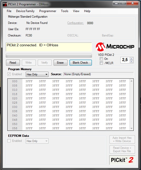Click the progress bar under the status box
The height and width of the screenshot is (170, 141).
[49, 56]
